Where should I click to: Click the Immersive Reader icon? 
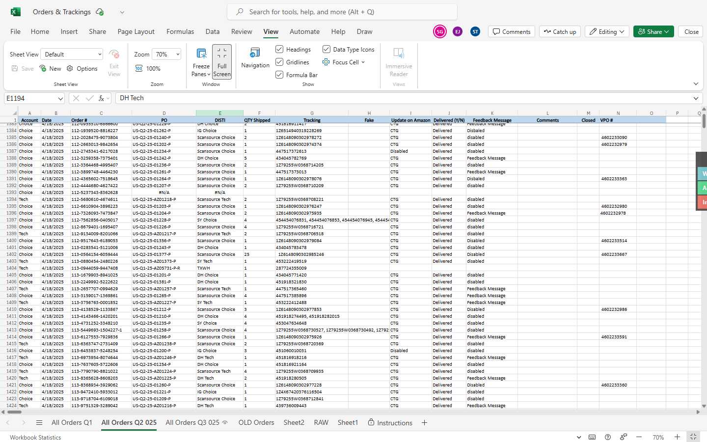(399, 53)
